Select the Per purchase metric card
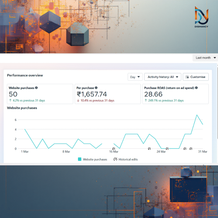218x218 pixels. pyautogui.click(x=108, y=94)
